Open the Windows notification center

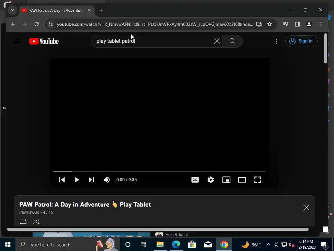click(x=323, y=244)
